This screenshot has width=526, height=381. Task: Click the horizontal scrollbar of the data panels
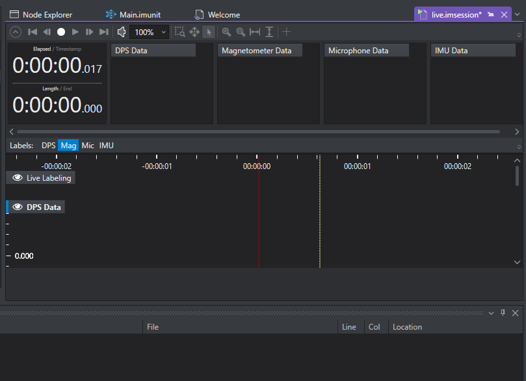point(258,132)
